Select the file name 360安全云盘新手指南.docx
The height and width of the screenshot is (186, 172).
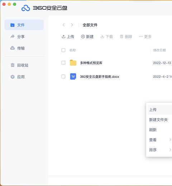[x=100, y=77]
